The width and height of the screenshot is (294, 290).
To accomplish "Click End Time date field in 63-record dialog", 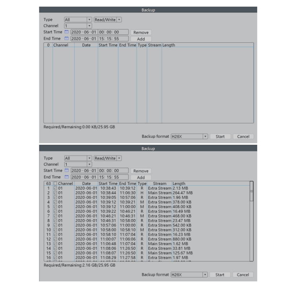I will pos(84,177).
